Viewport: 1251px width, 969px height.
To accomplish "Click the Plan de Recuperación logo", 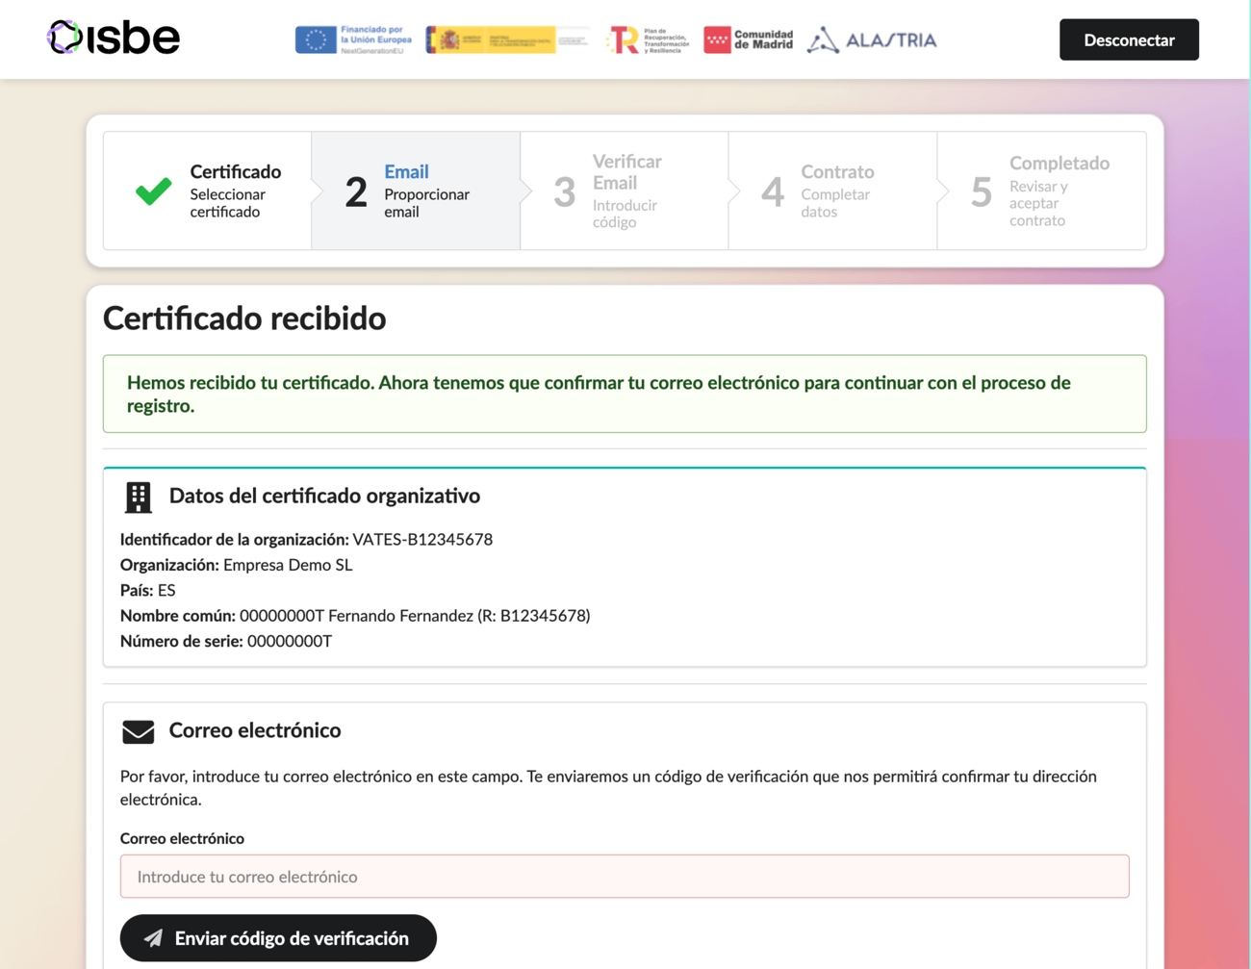I will [648, 39].
